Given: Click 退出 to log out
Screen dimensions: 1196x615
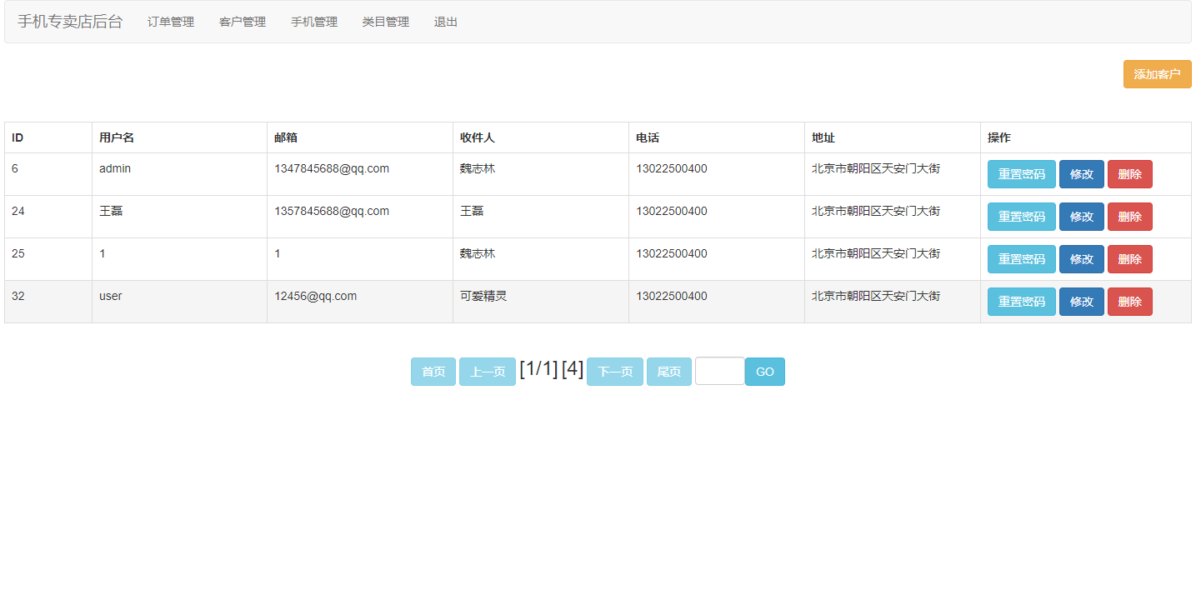Looking at the screenshot, I should 446,22.
